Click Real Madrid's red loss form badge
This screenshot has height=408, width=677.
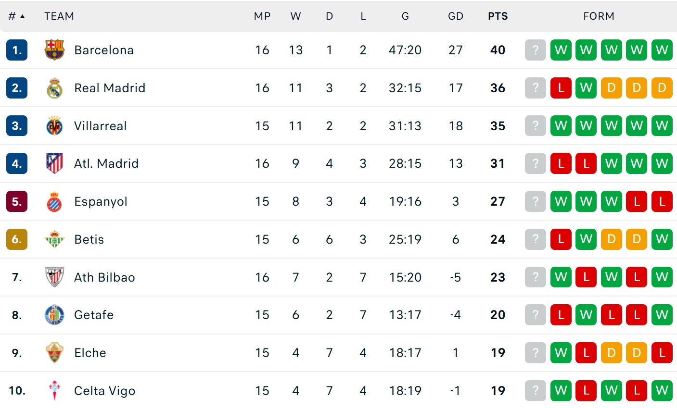pos(561,88)
